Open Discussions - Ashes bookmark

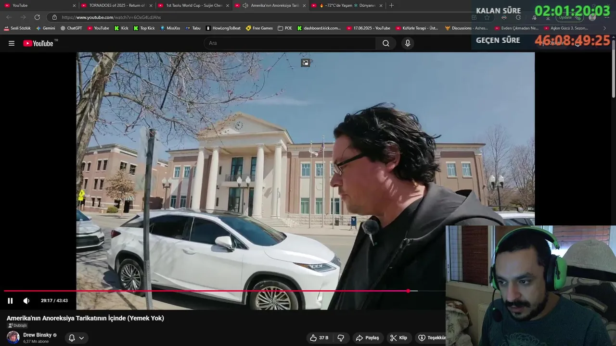click(x=466, y=28)
